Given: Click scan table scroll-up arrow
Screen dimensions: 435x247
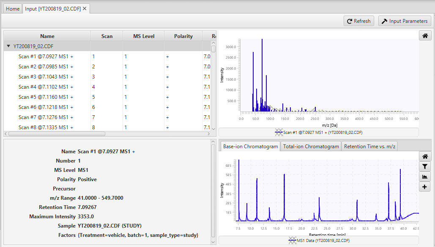Looking at the screenshot, I should [x=213, y=43].
